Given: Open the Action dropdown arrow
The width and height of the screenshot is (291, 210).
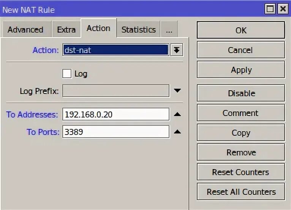Looking at the screenshot, I should point(177,50).
